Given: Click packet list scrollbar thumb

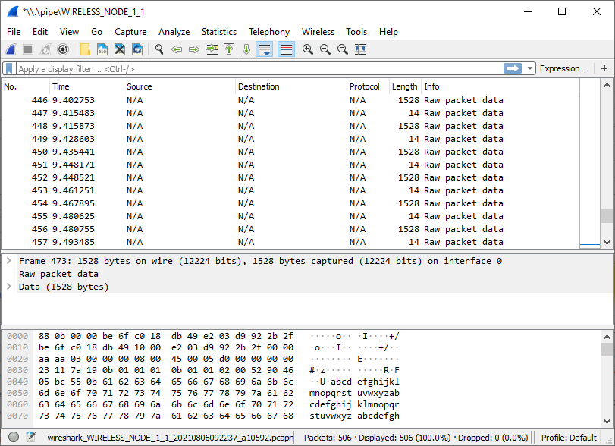Looking at the screenshot, I should [607, 216].
